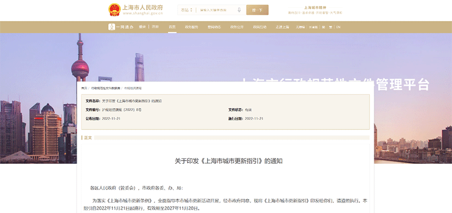
Task: Click the 首页 breadcrumb link
Action: pos(84,88)
